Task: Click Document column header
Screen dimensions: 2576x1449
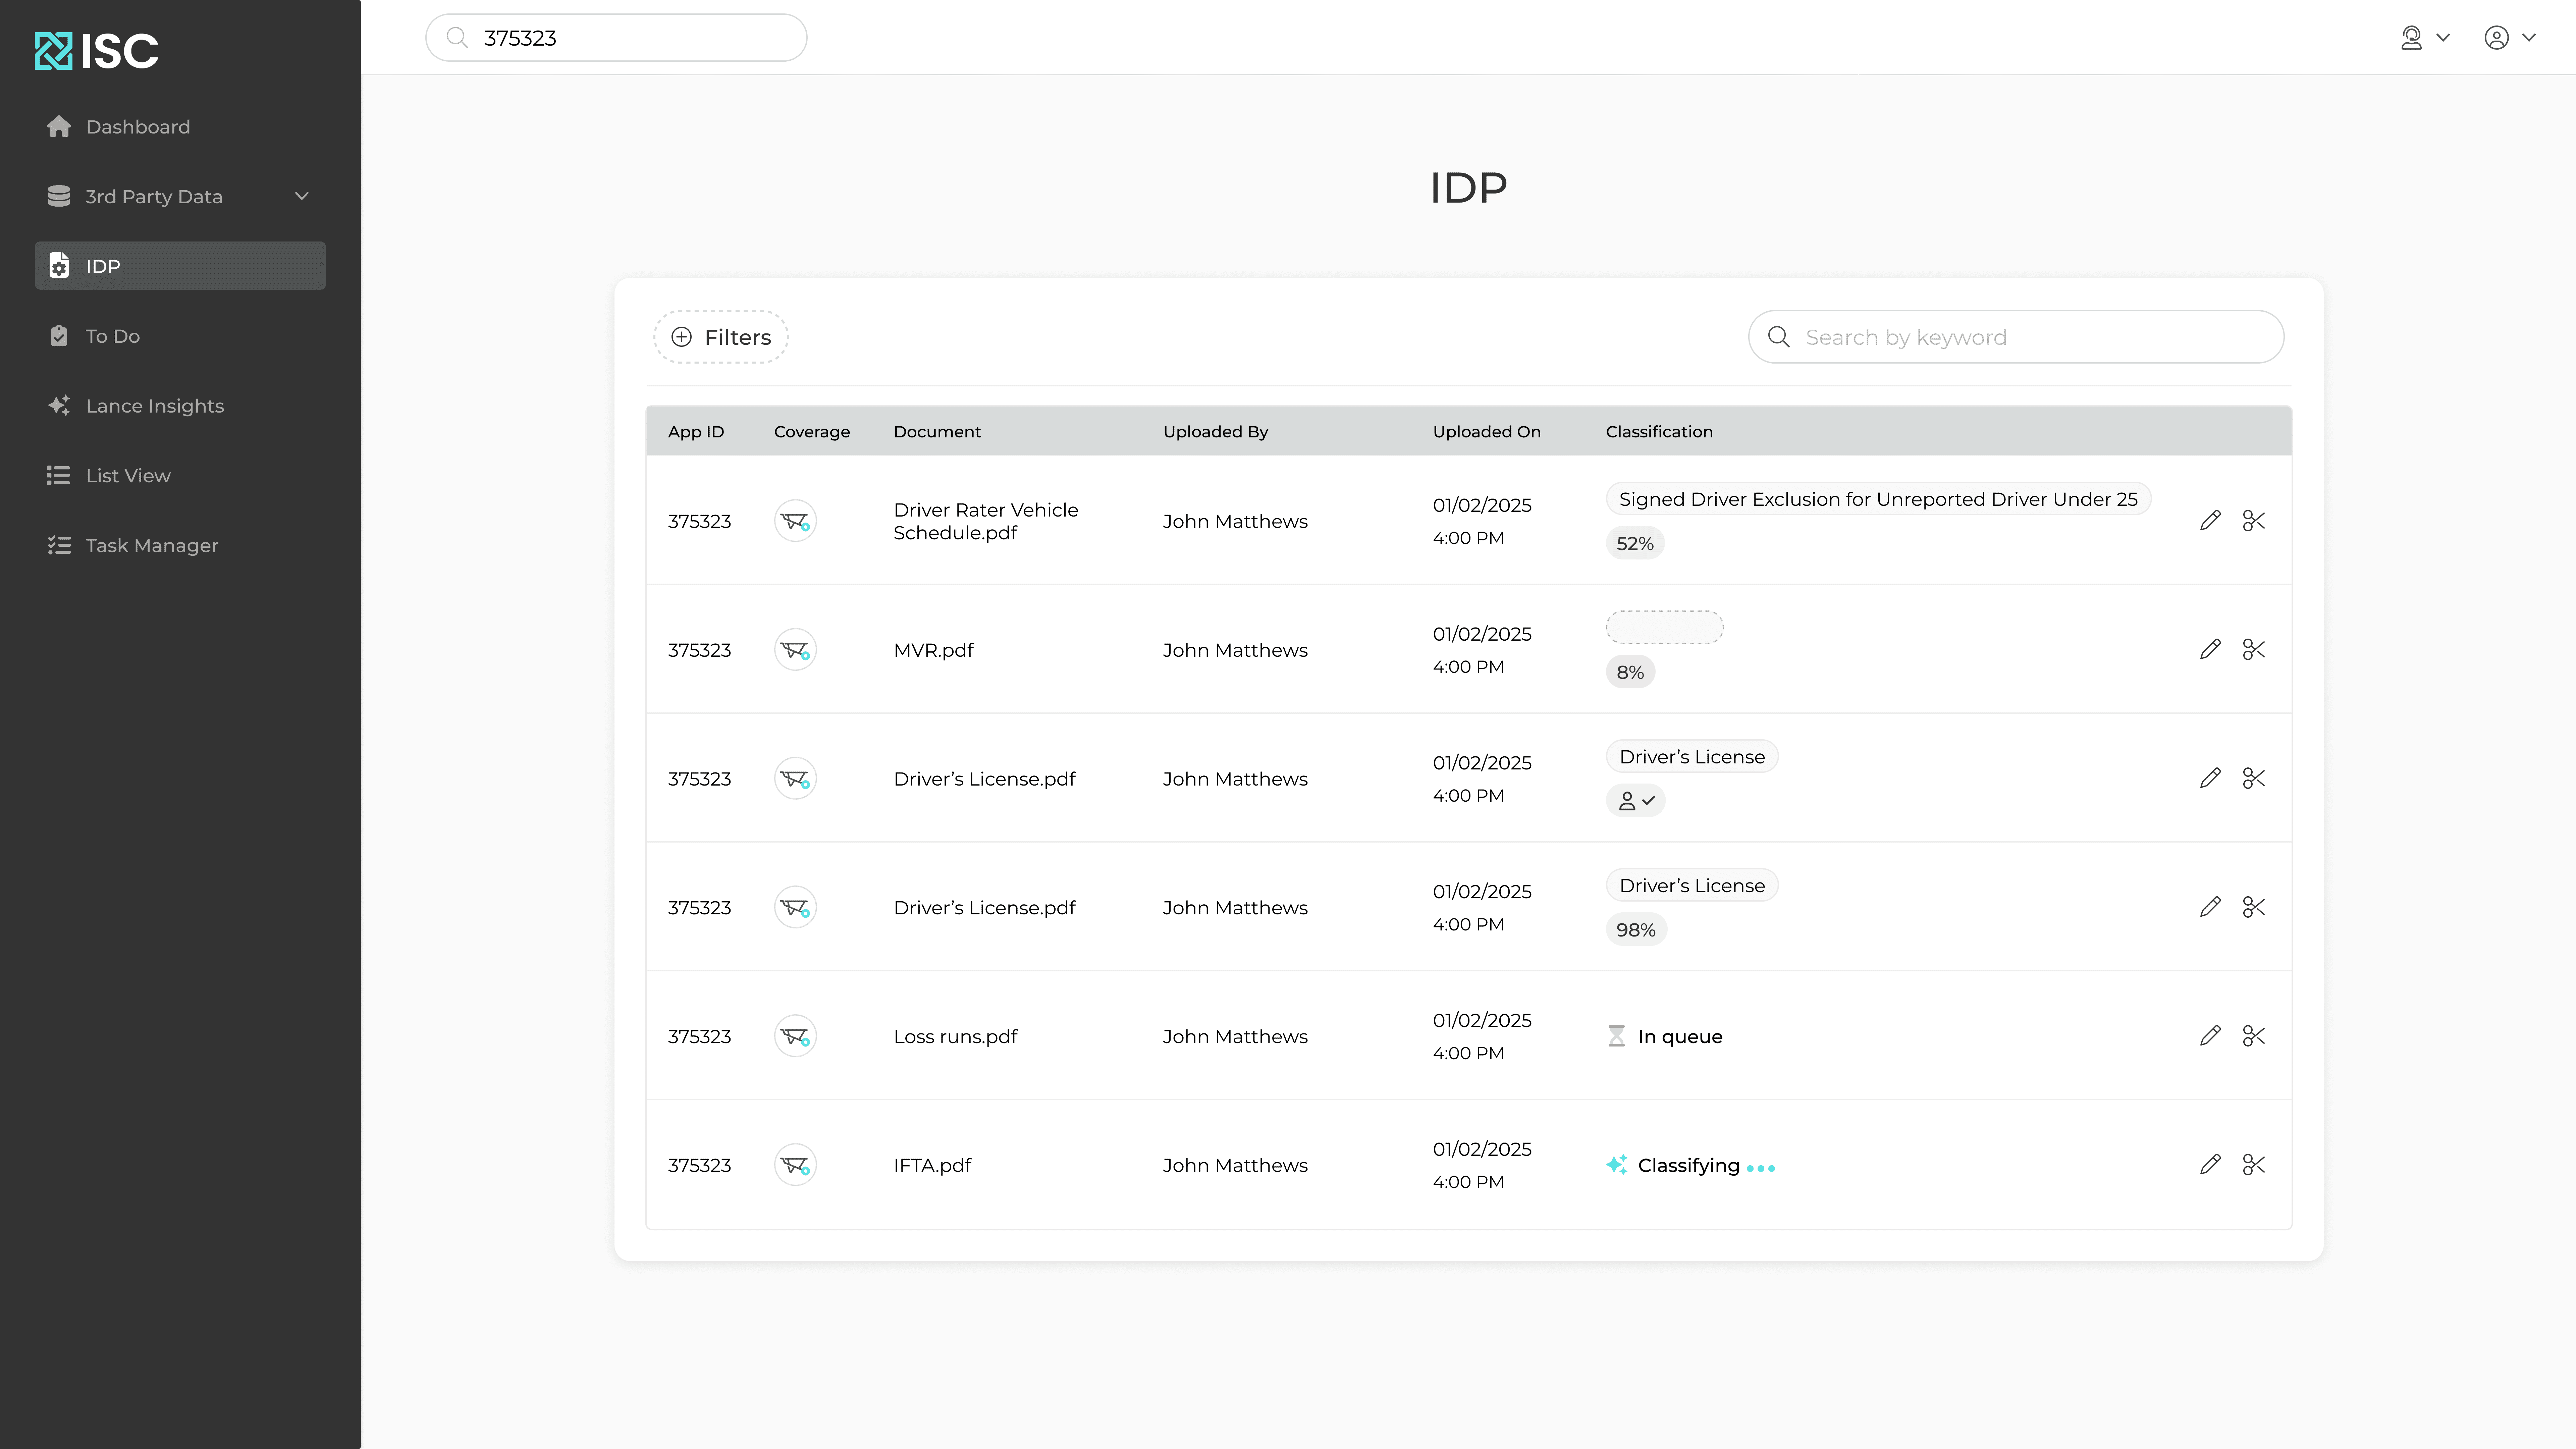Action: pyautogui.click(x=937, y=432)
